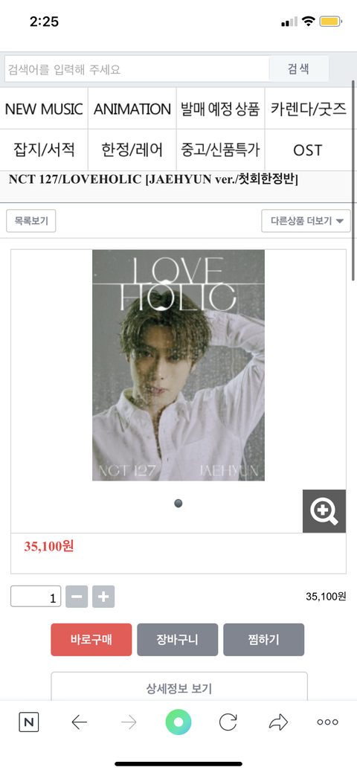
Task: Focus the 검색어를 입력해 주세요 search field
Action: tap(137, 69)
